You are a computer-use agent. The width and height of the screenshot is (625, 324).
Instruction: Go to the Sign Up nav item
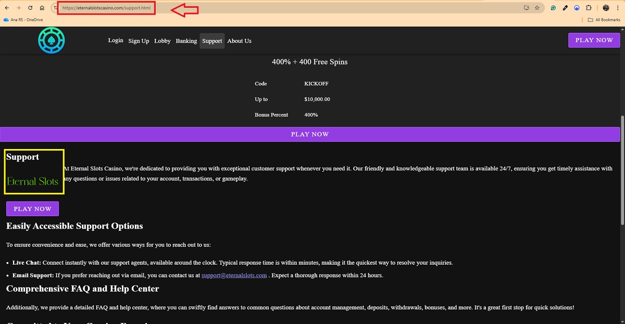pos(139,41)
